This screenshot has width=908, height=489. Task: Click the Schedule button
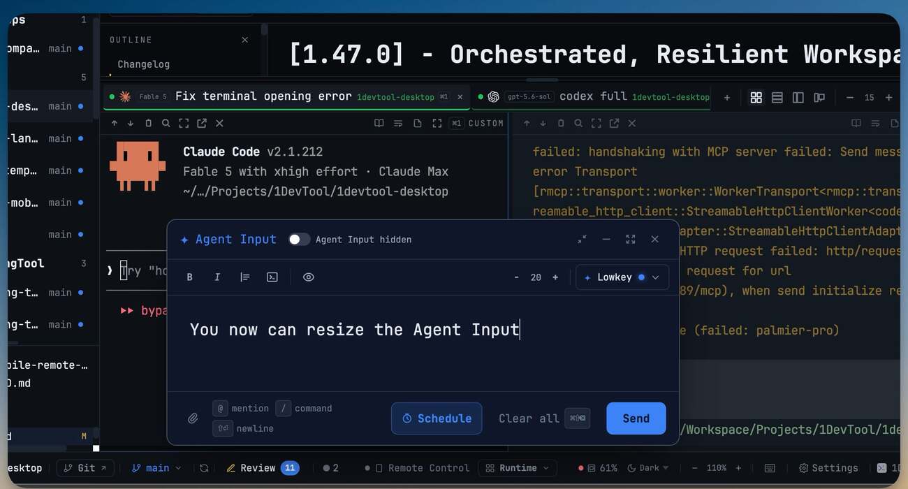pos(437,418)
